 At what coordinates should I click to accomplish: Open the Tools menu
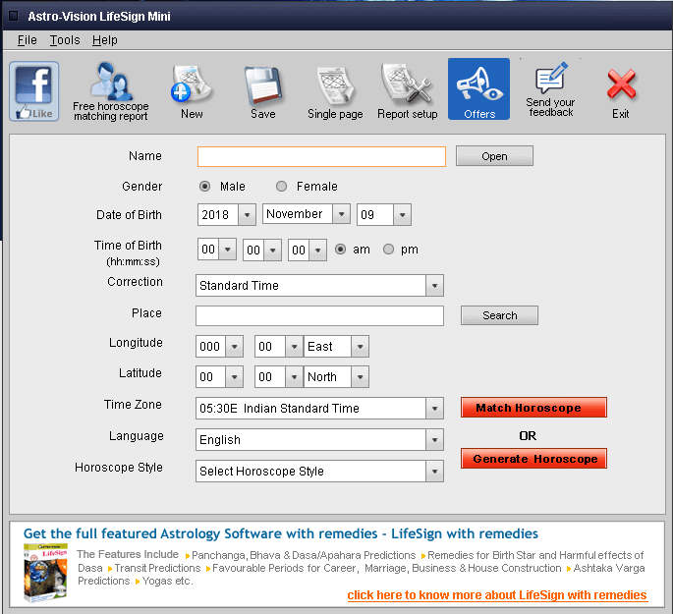pyautogui.click(x=65, y=40)
